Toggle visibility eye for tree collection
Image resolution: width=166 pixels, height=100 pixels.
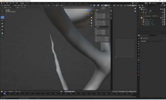tap(163, 18)
